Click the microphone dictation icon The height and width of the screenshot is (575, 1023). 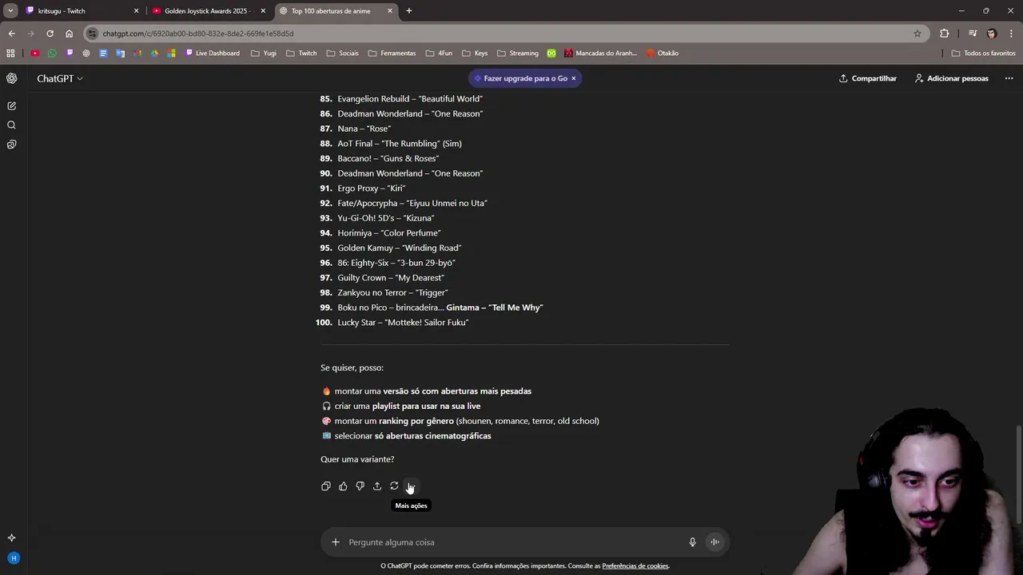click(x=693, y=542)
